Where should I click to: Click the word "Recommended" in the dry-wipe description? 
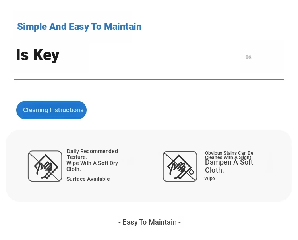(99, 151)
